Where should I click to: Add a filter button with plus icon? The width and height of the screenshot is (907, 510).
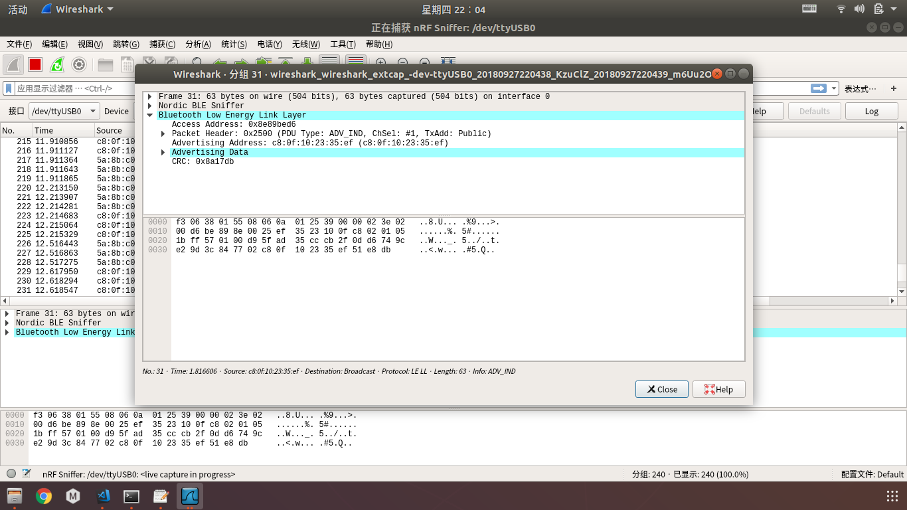894,88
